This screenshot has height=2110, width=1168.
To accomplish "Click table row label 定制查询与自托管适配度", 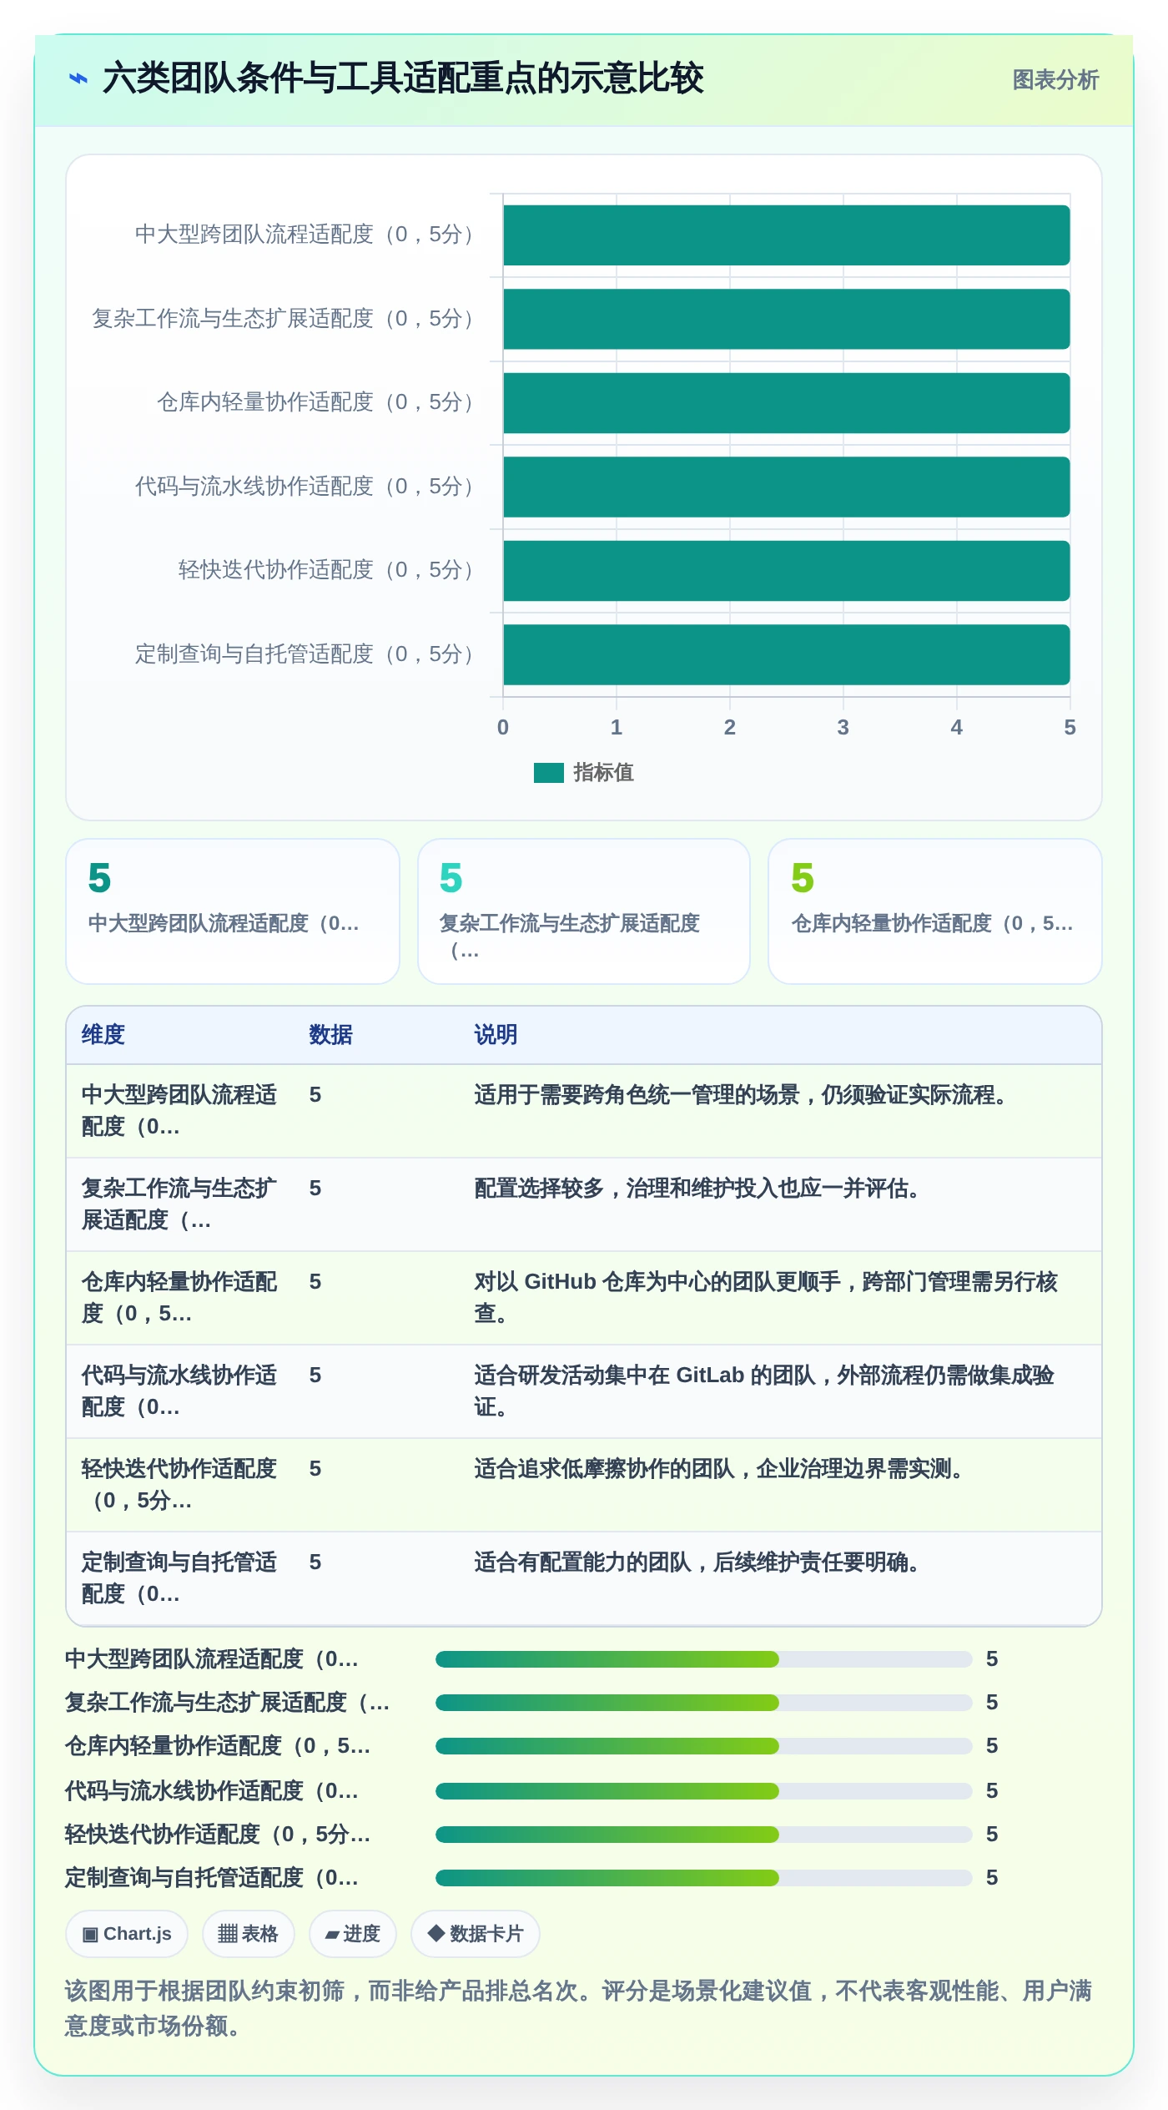I will [179, 1578].
